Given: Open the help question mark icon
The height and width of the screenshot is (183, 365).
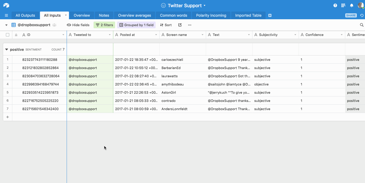Looking at the screenshot, I should pyautogui.click(x=335, y=5).
